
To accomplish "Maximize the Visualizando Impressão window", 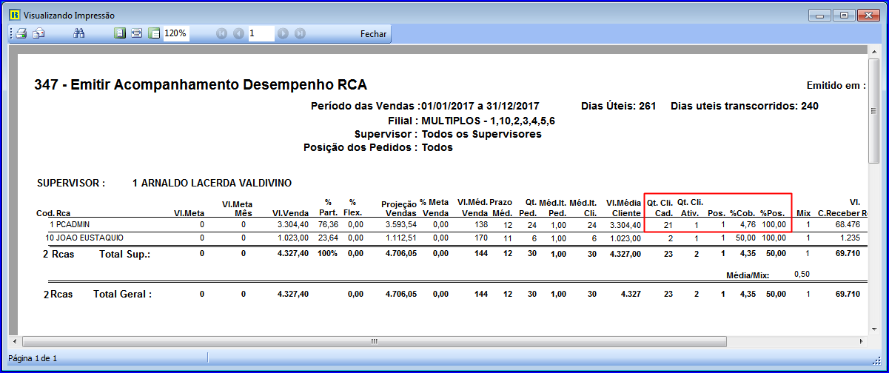I will coord(843,14).
